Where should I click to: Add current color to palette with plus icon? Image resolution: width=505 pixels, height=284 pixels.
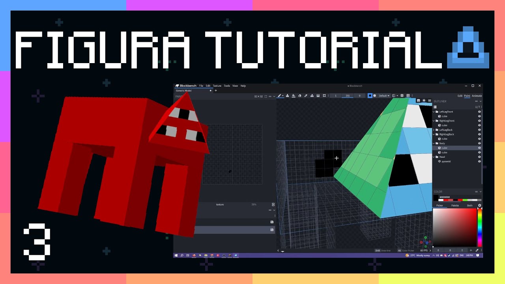pyautogui.click(x=471, y=250)
